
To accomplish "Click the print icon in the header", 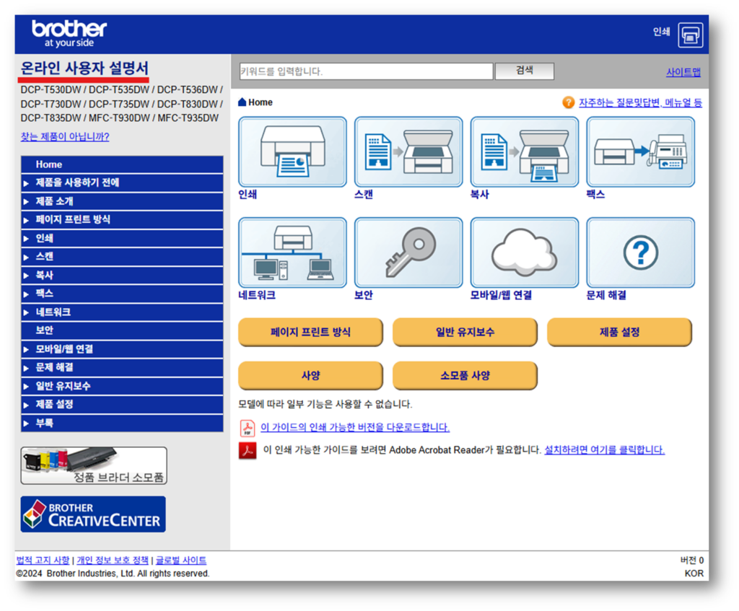I will [690, 35].
